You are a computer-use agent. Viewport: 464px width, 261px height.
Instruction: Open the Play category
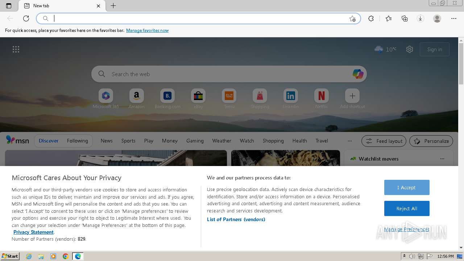click(149, 141)
